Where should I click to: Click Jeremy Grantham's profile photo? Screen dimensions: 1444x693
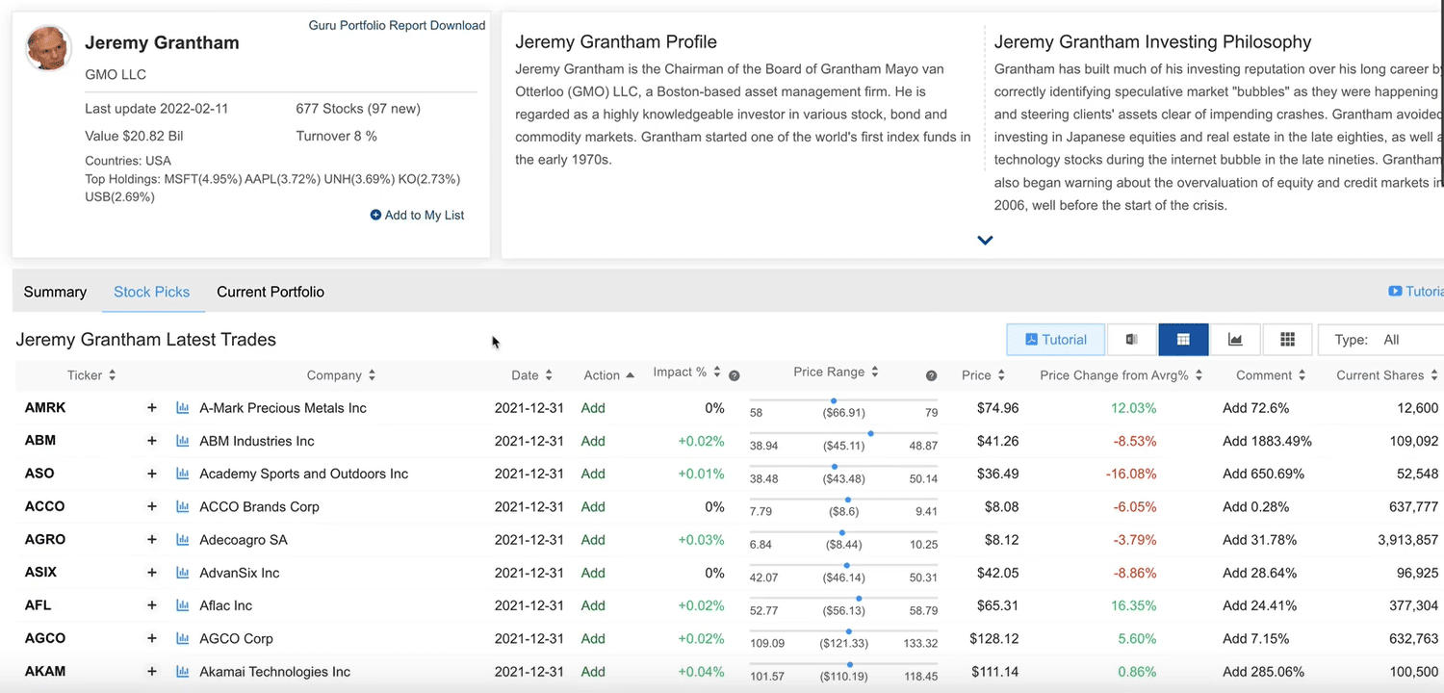48,48
